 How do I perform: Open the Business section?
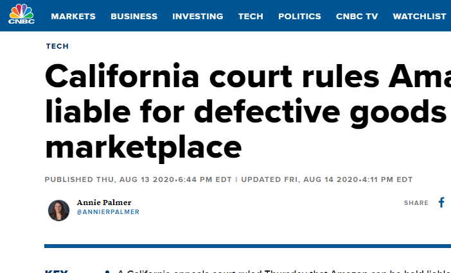(x=134, y=17)
